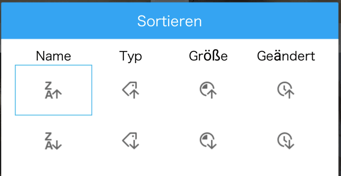The height and width of the screenshot is (176, 341).
Task: Click the blue Sortieren header bar
Action: [x=170, y=21]
